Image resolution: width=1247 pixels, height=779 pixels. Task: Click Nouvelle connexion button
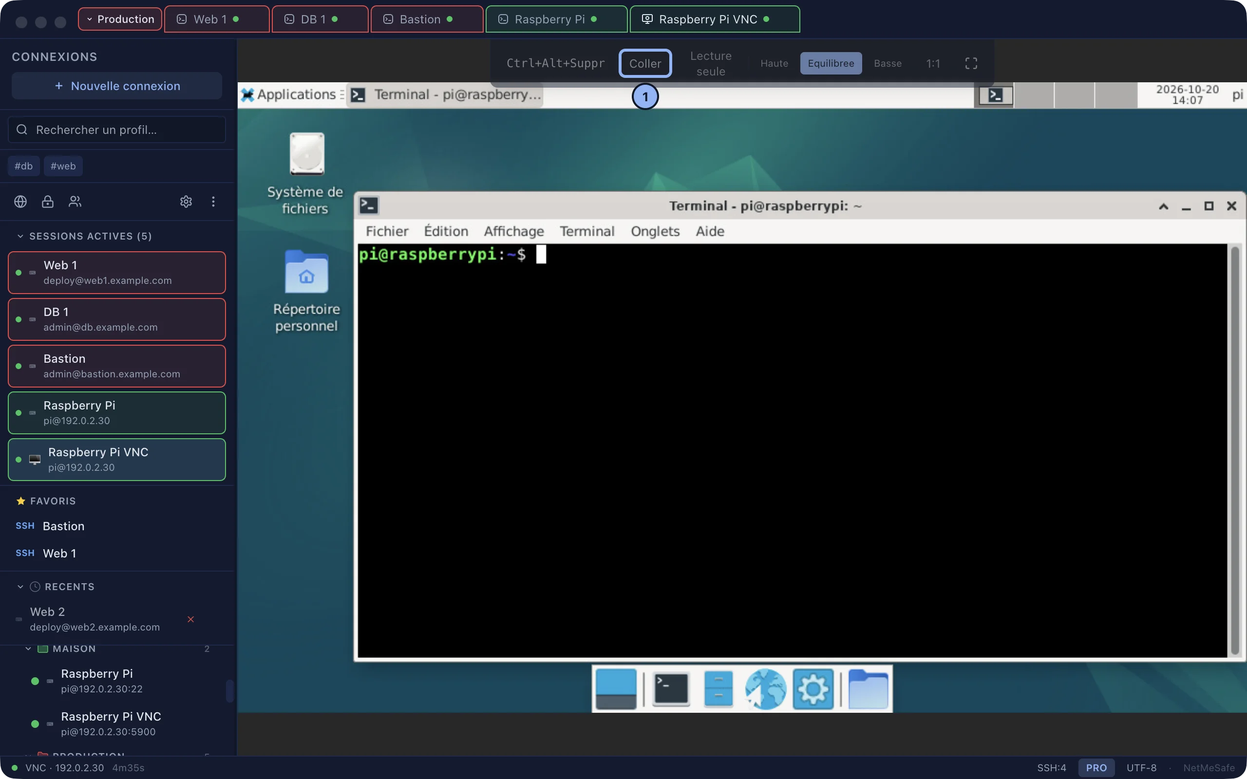coord(117,86)
